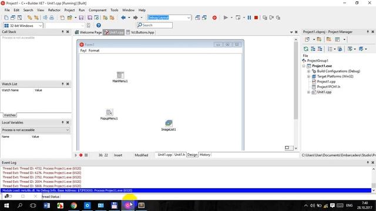Click the Expand All icon in Project Manager
Screen dimensions: 376x211
[x=313, y=49]
